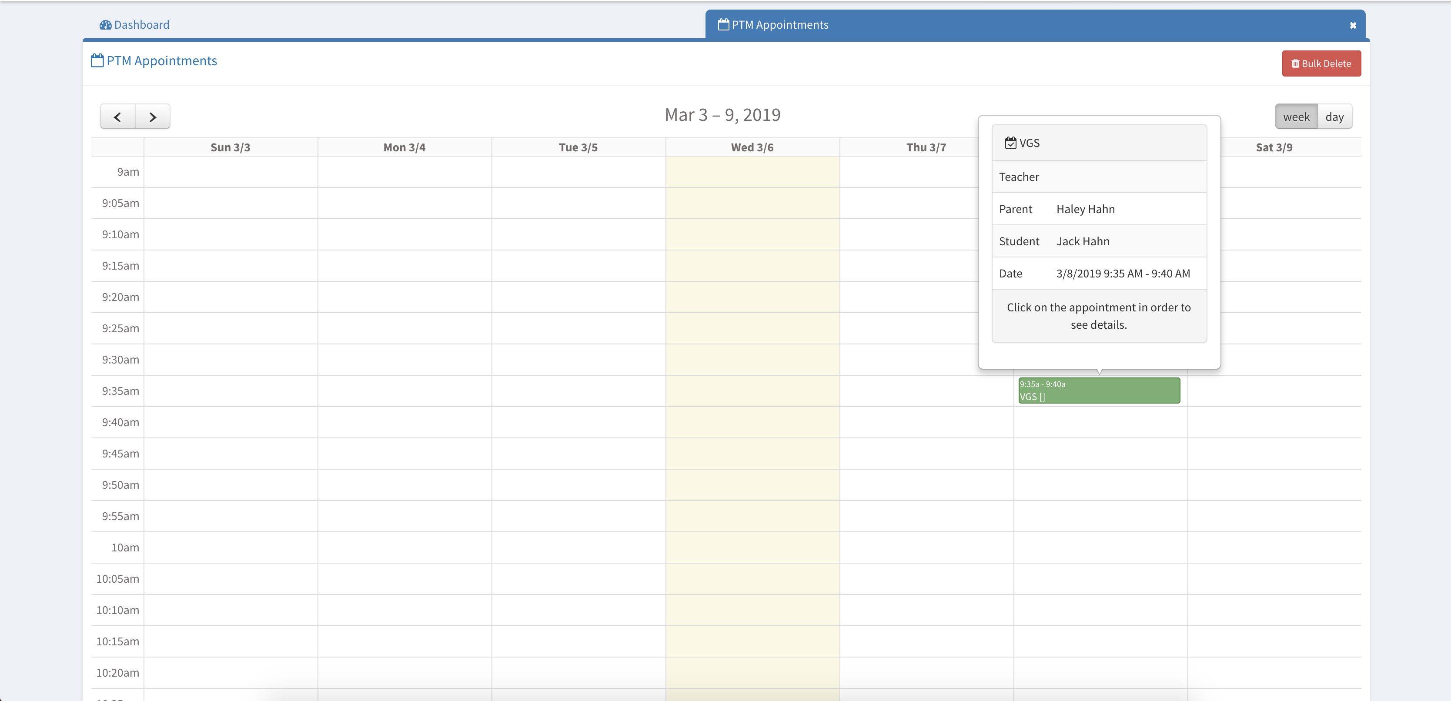Click the 10am time label
The image size is (1451, 701).
125,548
